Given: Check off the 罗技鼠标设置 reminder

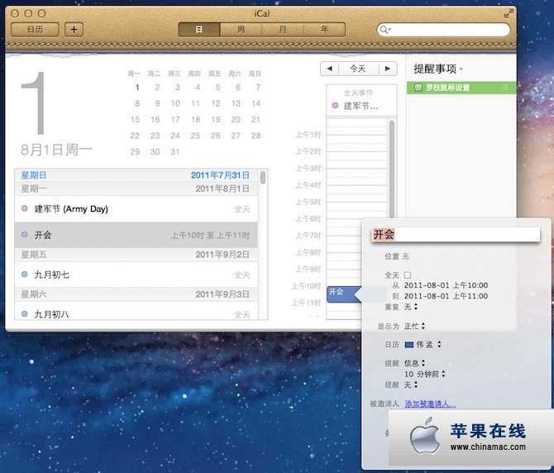Looking at the screenshot, I should [x=418, y=88].
